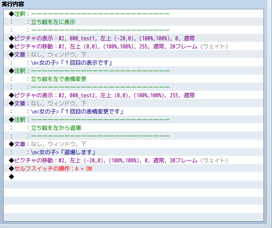Screen dimensions: 272x228
Task: Select 注釈 dashed line above 立ち絵を左で表情変更
Action: coord(133,71)
